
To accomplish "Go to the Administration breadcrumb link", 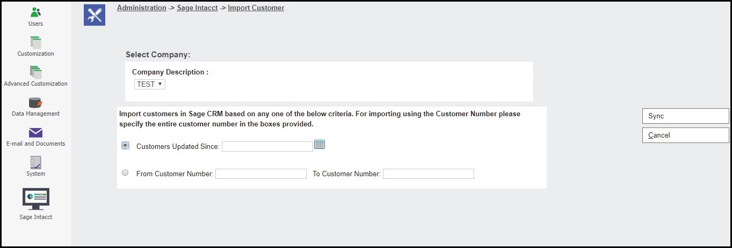I will [x=141, y=8].
